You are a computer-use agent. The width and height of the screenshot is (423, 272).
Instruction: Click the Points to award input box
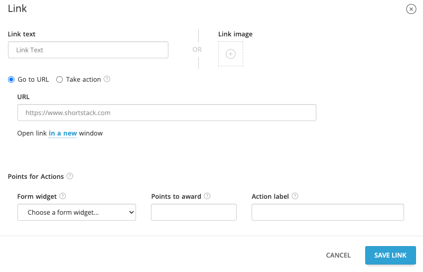tap(194, 212)
